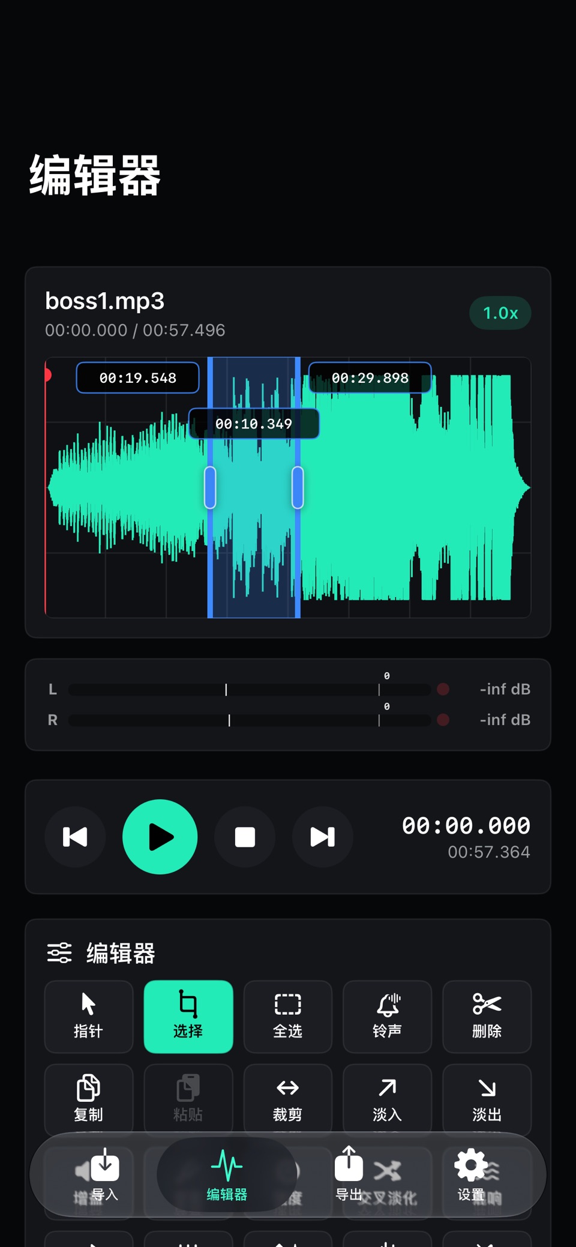The image size is (576, 1247).
Task: Tap the 00:00.000 playback position readout
Action: point(466,826)
